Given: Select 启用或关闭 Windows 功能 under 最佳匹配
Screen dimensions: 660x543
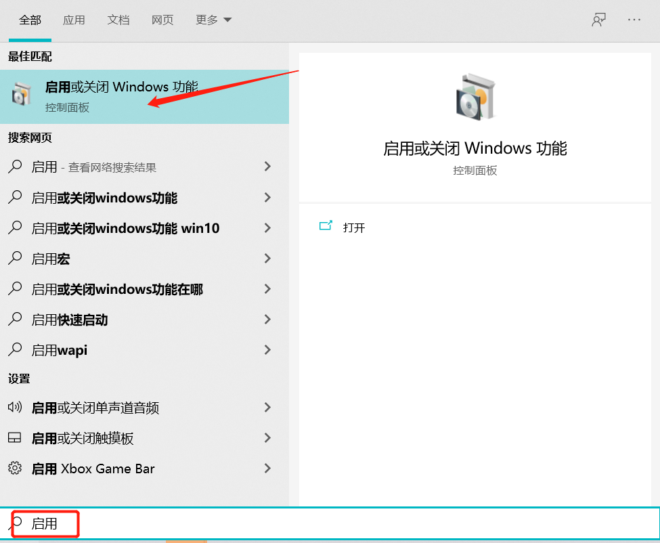Looking at the screenshot, I should point(122,87).
